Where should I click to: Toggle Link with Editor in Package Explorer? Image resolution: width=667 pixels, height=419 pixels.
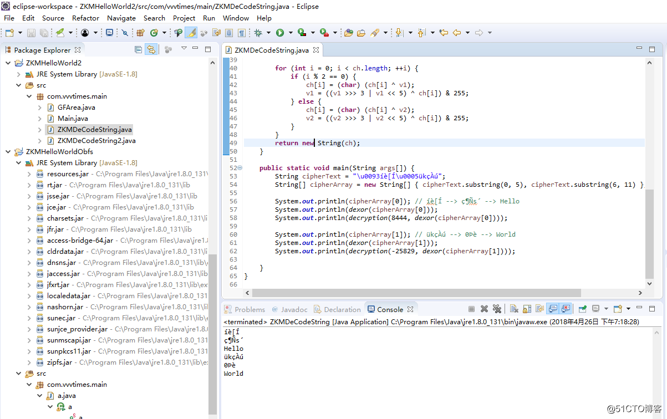[151, 50]
